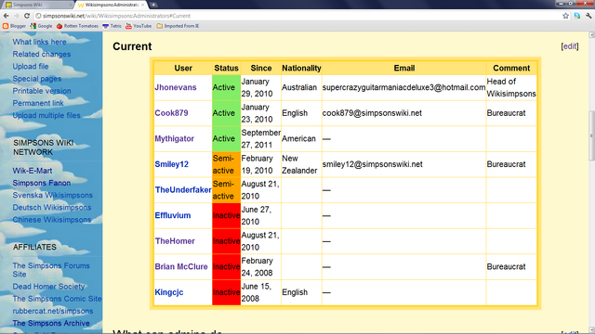This screenshot has height=334, width=595.
Task: Open a new tab with the plus button
Action: [x=153, y=5]
